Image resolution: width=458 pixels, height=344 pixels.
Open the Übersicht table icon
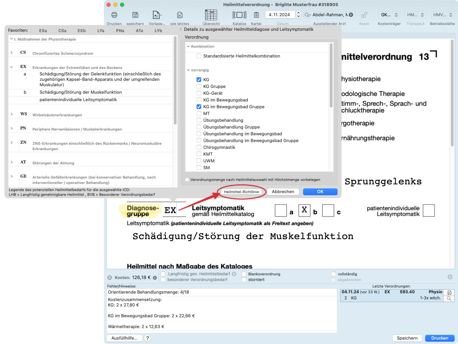coord(211,15)
